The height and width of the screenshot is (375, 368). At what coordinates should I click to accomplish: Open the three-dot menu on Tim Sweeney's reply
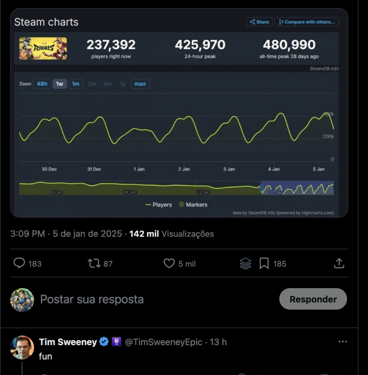(343, 342)
